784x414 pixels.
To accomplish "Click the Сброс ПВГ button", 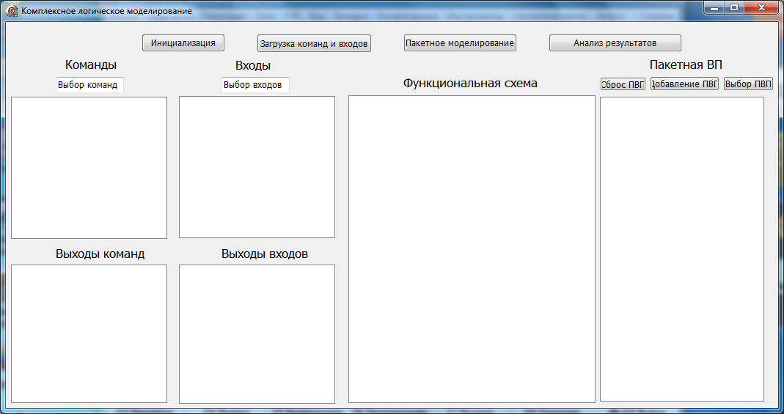I will pyautogui.click(x=623, y=84).
